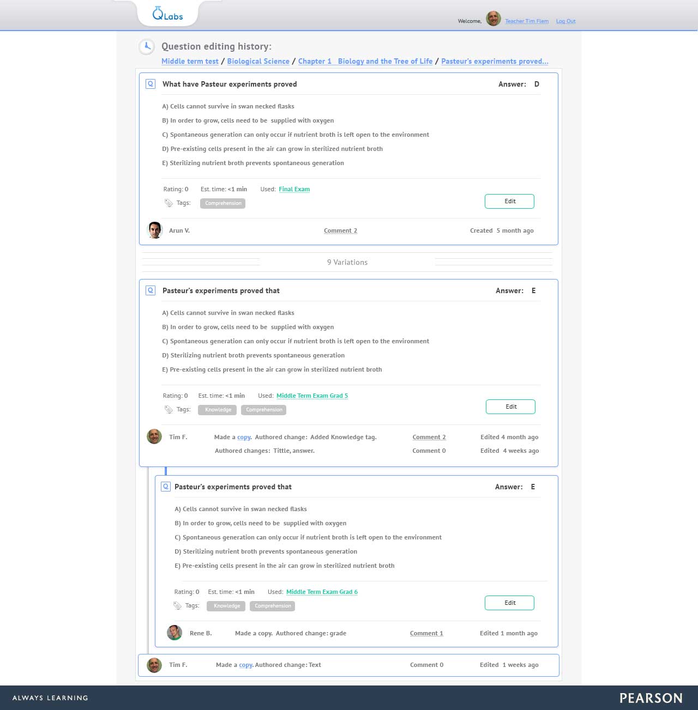Click the Q icon beside the first question
Image resolution: width=698 pixels, height=710 pixels.
pyautogui.click(x=151, y=84)
